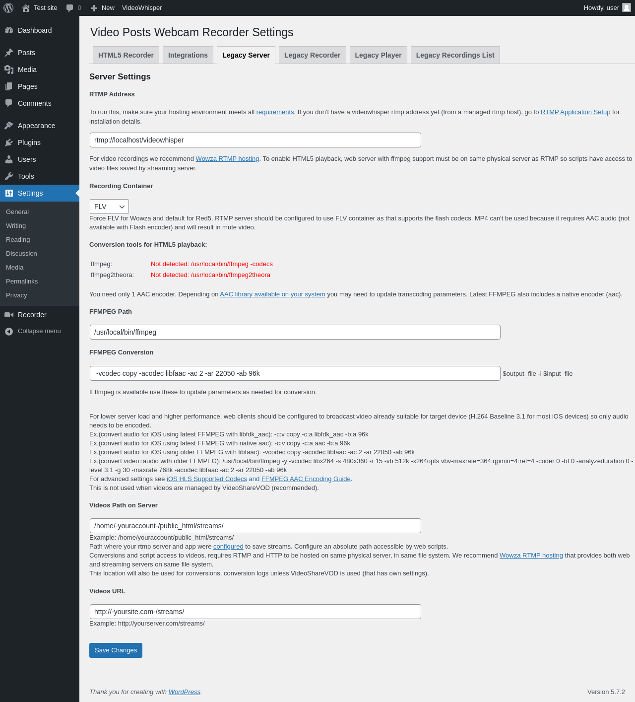Click the Collapse menu arrow icon
635x702 pixels.
9,331
